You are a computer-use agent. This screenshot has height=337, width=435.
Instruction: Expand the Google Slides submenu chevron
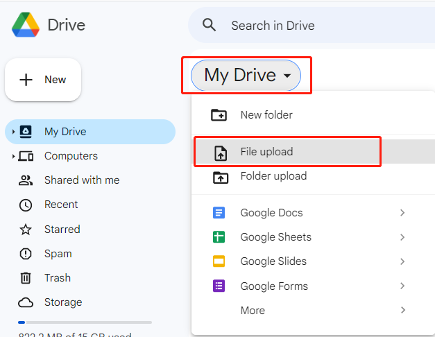pyautogui.click(x=402, y=261)
